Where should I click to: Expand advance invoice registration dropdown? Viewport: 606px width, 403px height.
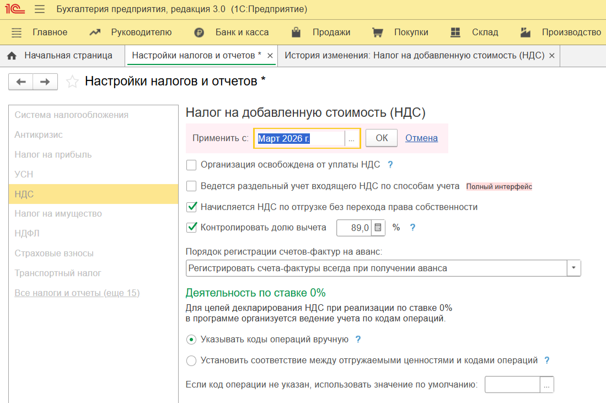pos(574,268)
